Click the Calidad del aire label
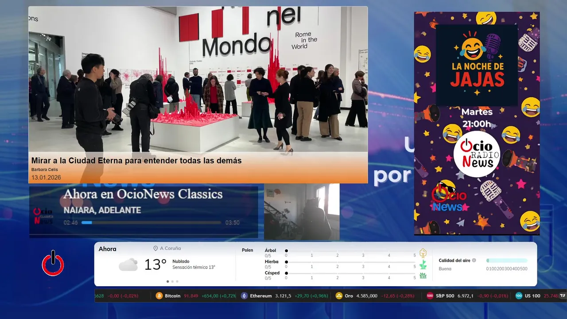The height and width of the screenshot is (319, 567). point(454,261)
